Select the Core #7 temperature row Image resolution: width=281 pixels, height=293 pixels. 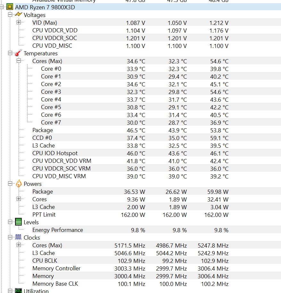(161, 123)
